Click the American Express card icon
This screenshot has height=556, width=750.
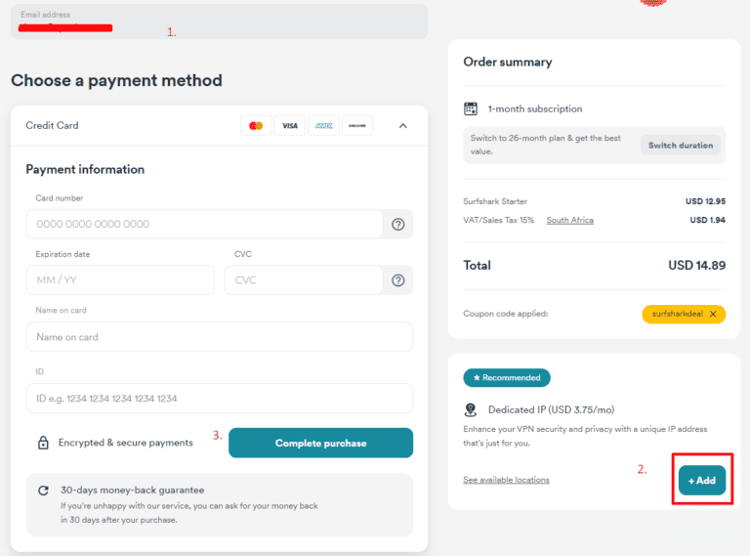point(323,126)
